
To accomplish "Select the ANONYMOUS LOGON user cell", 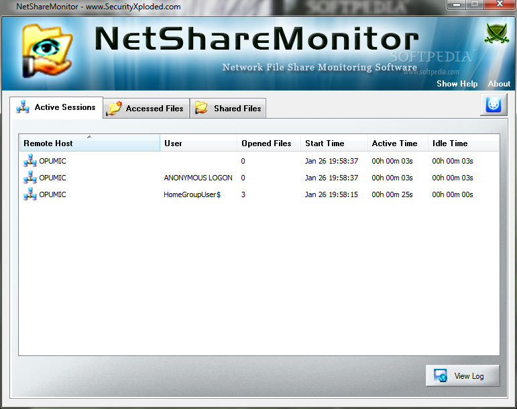I will (x=198, y=178).
